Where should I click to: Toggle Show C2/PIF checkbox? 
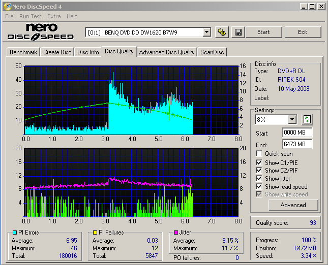click(259, 171)
